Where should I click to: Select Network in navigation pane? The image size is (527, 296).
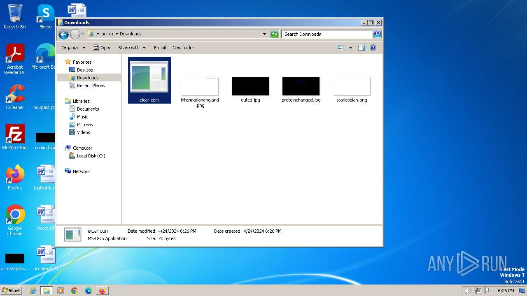[x=81, y=171]
